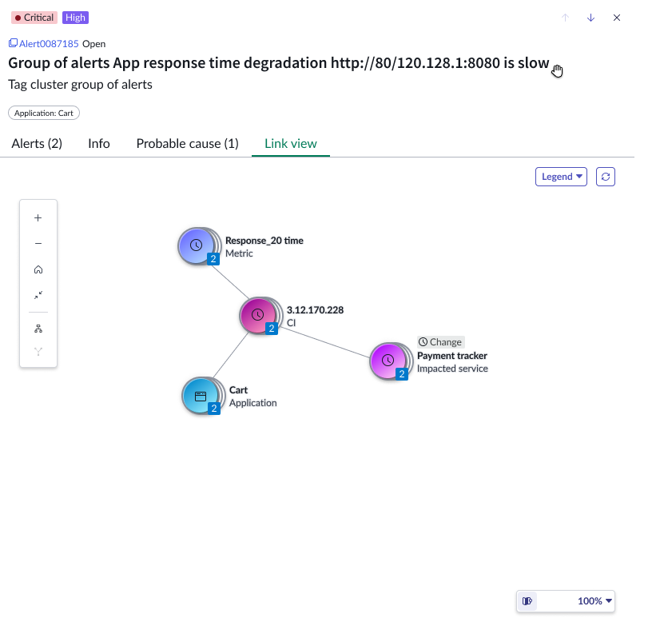
Task: Go to the previous alert arrow
Action: click(x=565, y=18)
